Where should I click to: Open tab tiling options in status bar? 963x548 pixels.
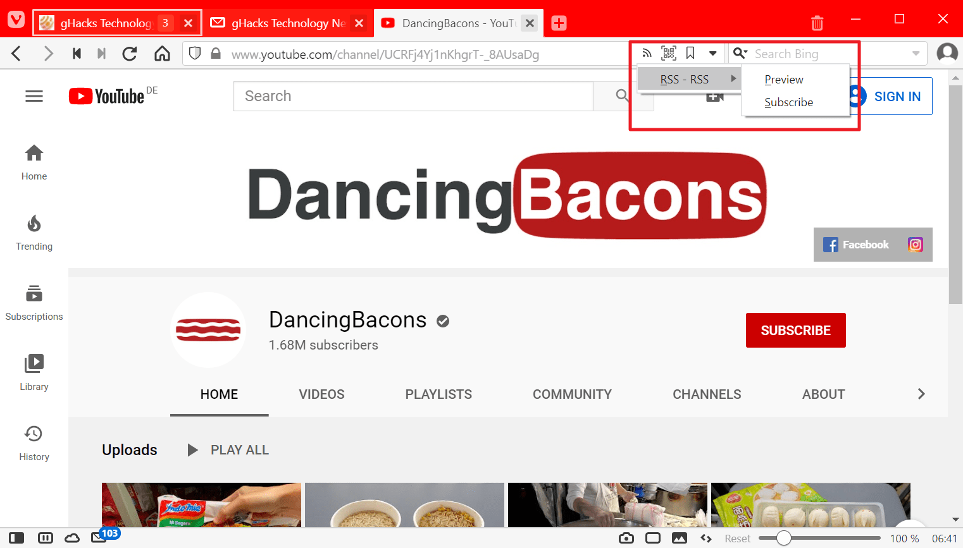pyautogui.click(x=46, y=538)
